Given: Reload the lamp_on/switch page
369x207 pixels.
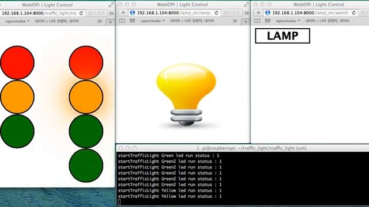Looking at the screenshot, I should tap(353, 13).
